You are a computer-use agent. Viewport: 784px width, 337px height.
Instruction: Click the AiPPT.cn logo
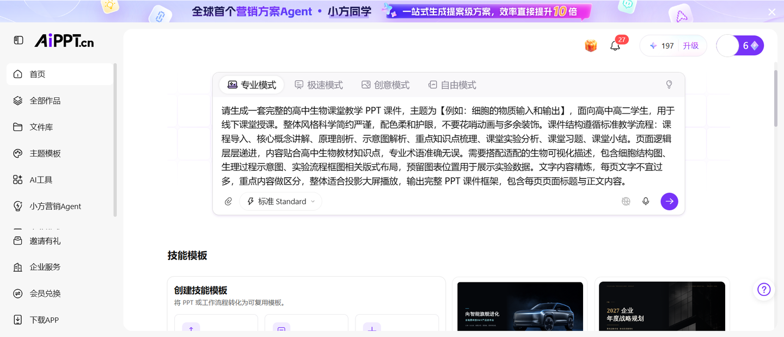click(x=64, y=41)
